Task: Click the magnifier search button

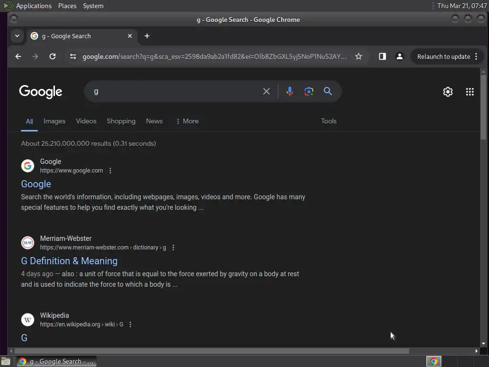Action: click(328, 91)
